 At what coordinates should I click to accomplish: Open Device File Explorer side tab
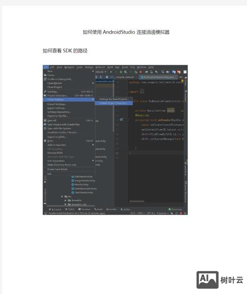[186, 192]
